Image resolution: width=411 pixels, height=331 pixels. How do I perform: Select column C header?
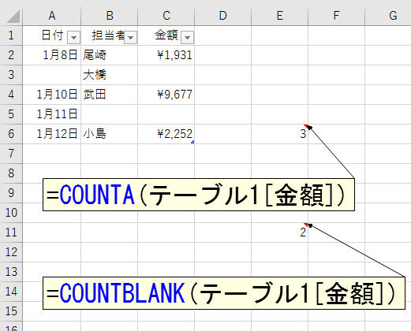pos(166,16)
